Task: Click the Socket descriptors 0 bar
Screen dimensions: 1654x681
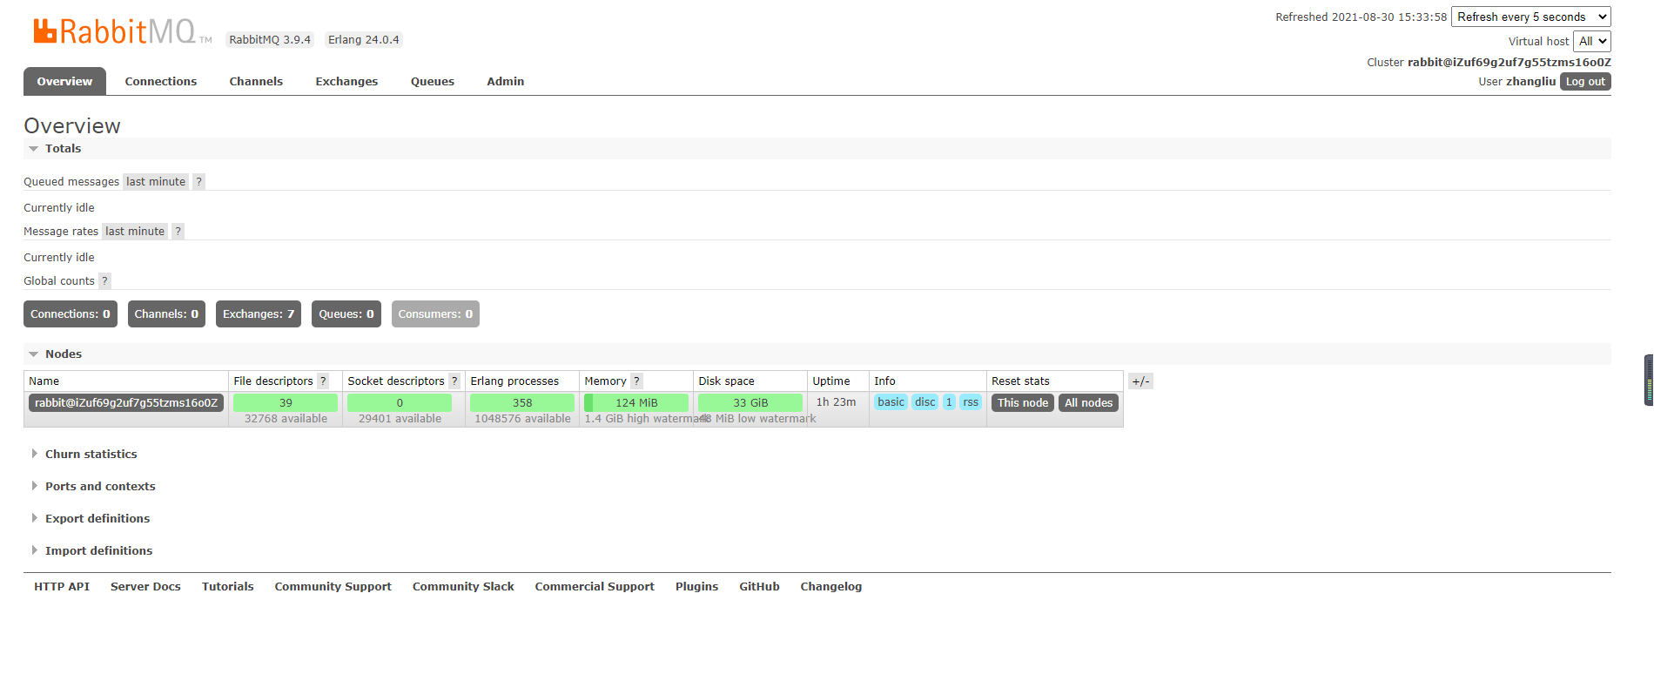Action: 400,402
